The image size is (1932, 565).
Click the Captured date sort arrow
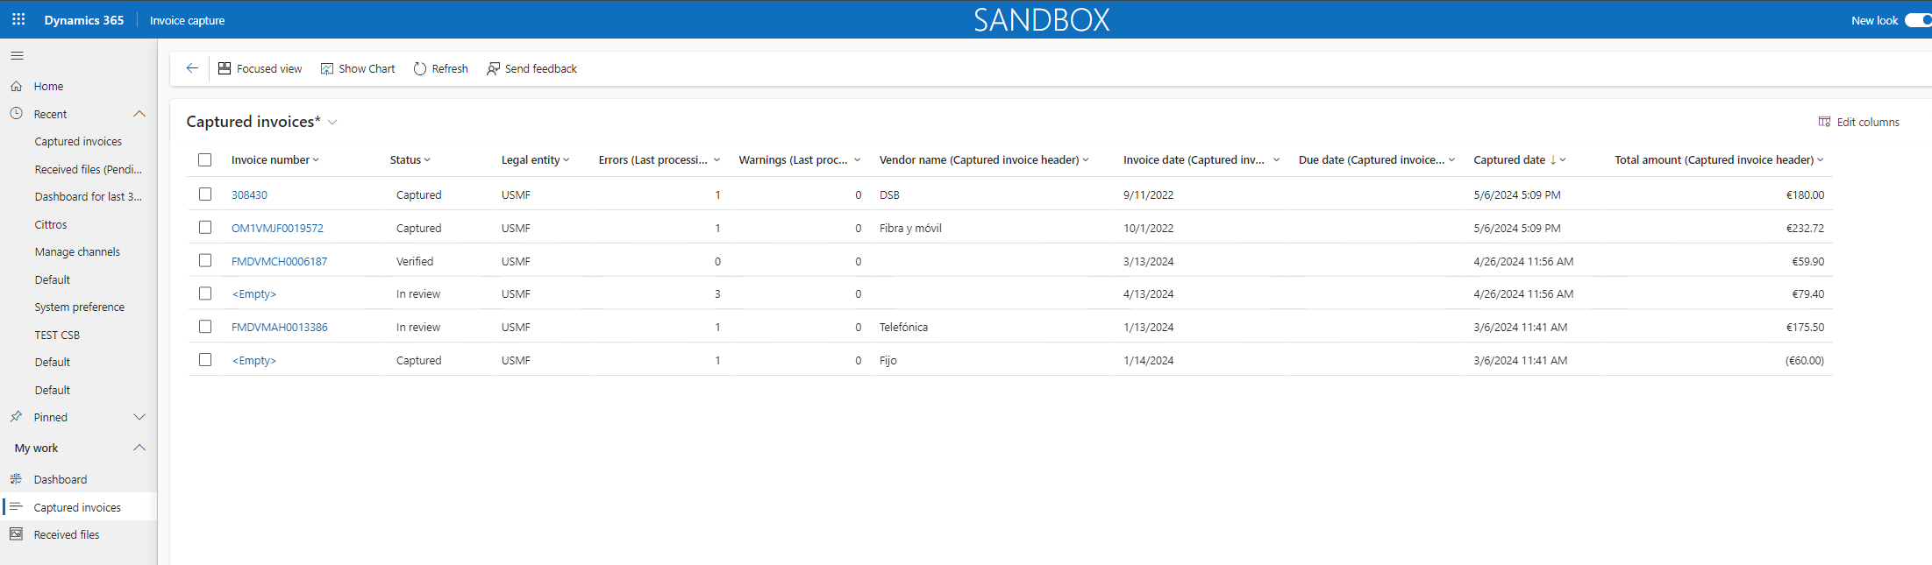point(1553,159)
